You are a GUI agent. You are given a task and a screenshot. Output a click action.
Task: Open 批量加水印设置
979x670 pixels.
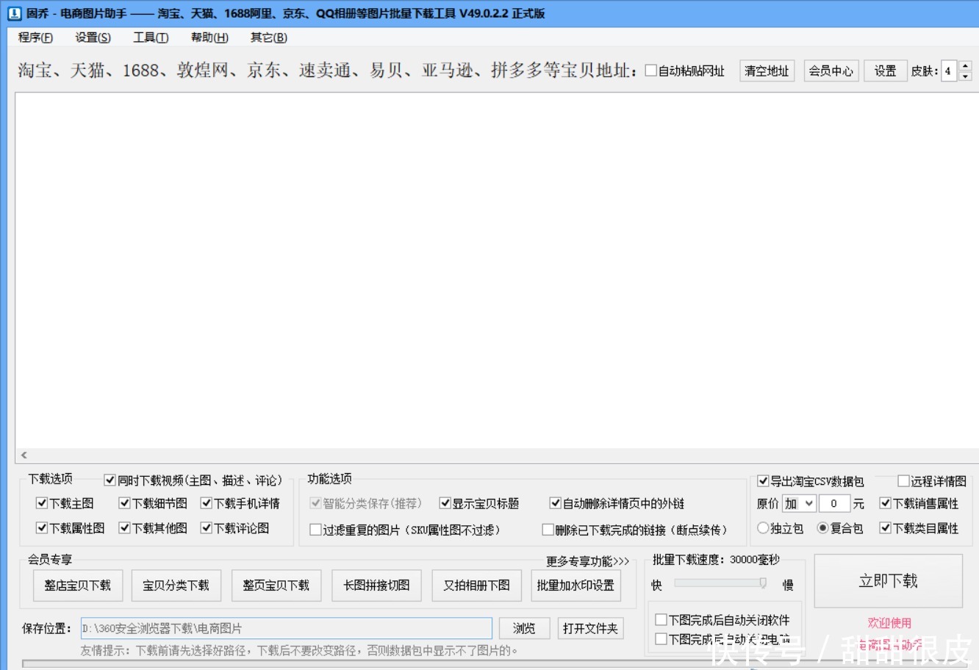575,586
